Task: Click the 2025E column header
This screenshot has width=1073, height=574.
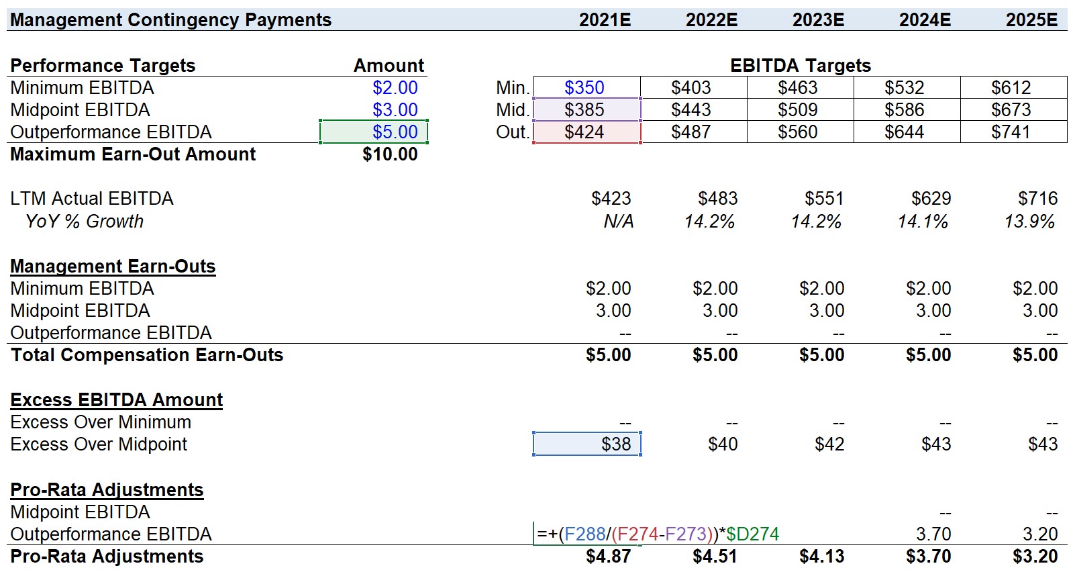Action: click(1032, 20)
